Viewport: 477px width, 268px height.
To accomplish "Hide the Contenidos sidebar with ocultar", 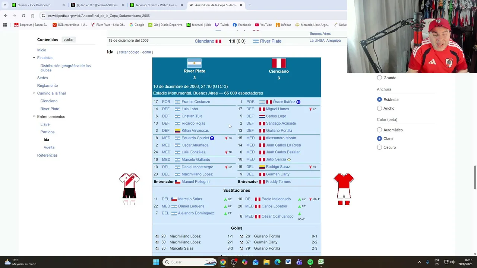I will [69, 39].
